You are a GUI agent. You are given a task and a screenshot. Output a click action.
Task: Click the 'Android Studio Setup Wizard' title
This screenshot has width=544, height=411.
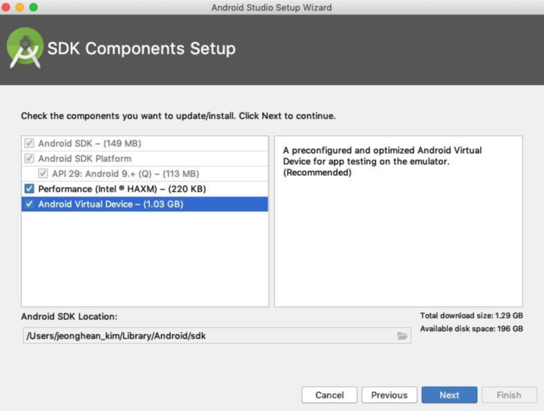pyautogui.click(x=272, y=8)
